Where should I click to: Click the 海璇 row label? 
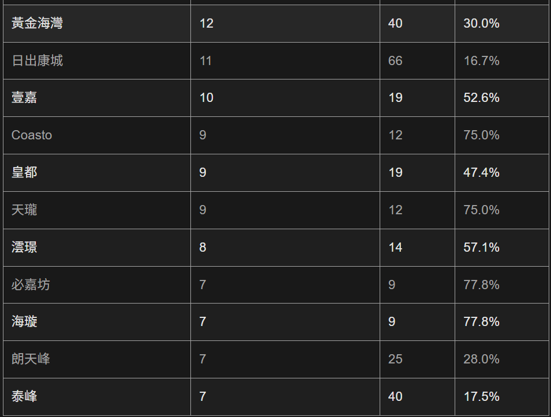click(x=24, y=321)
